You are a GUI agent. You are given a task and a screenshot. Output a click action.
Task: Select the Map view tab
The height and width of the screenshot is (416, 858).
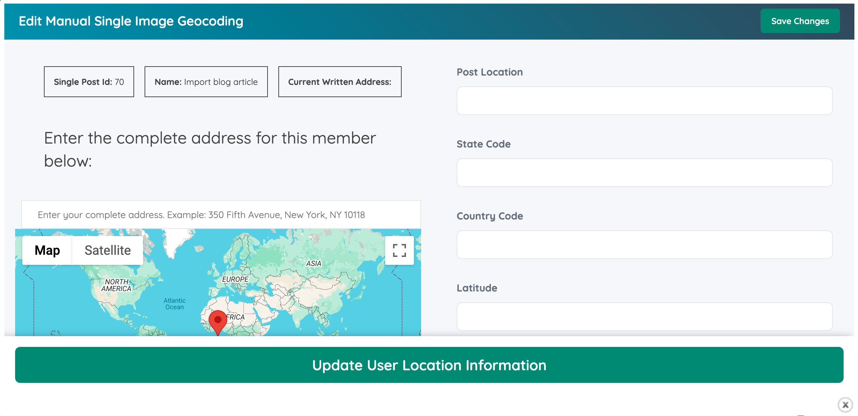point(47,250)
